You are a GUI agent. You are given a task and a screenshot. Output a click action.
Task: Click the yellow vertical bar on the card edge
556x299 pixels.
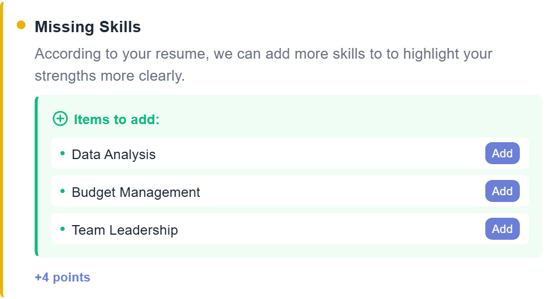[x=2, y=149]
